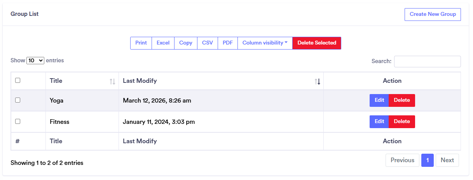Export the table to Excel
The height and width of the screenshot is (180, 473).
163,43
